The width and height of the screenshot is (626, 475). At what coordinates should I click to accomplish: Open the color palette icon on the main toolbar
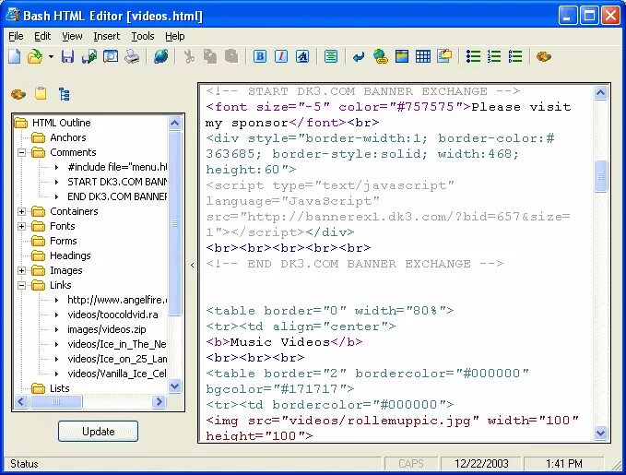544,57
